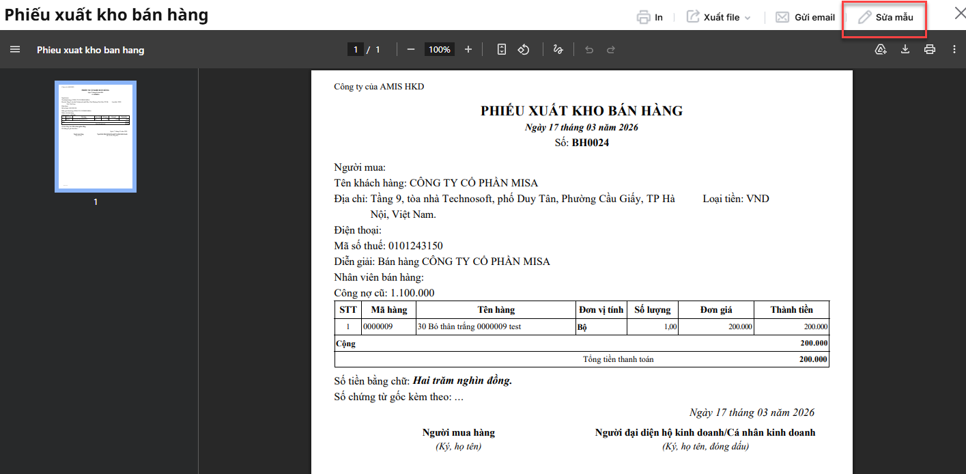
Task: Open the PDF viewer more actions menu
Action: [954, 49]
